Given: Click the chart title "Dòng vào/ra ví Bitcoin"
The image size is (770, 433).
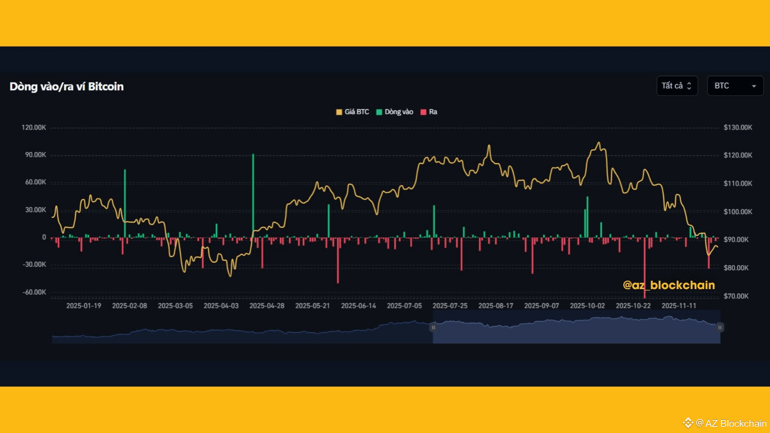Looking at the screenshot, I should click(x=67, y=87).
